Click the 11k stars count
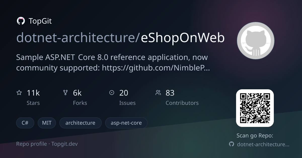This screenshot has width=302, height=158. click(x=33, y=93)
